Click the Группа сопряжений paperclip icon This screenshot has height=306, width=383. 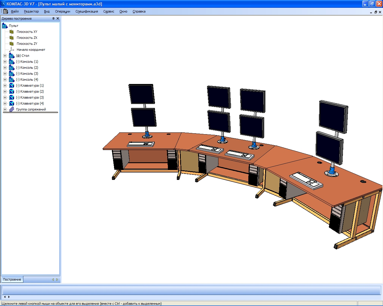(x=12, y=109)
